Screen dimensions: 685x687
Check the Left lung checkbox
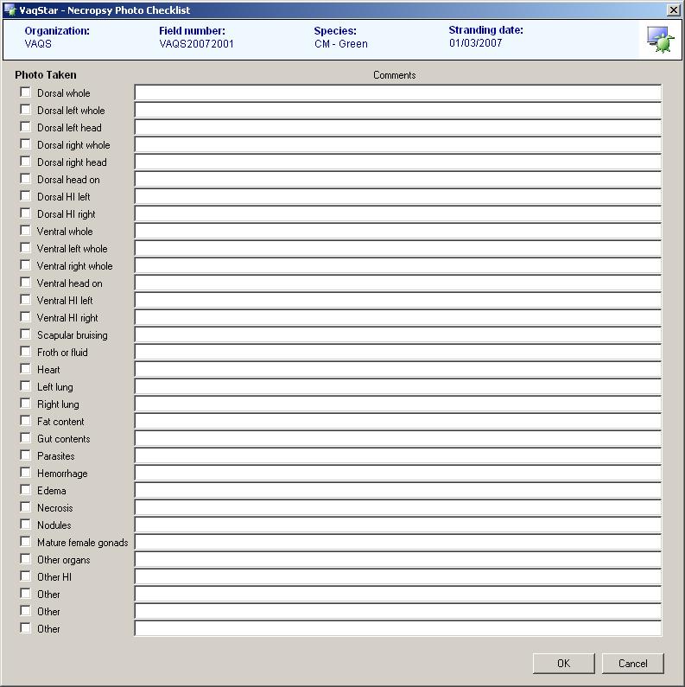click(26, 386)
